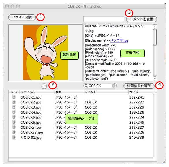Click the ファイル選択 button

[22, 17]
